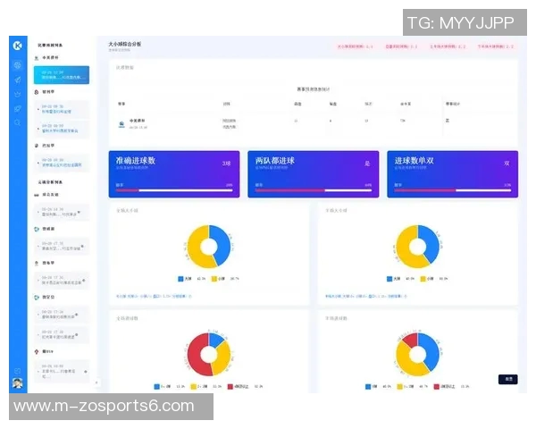Click the page title 大小球综合分析
The height and width of the screenshot is (429, 536).
click(x=125, y=44)
